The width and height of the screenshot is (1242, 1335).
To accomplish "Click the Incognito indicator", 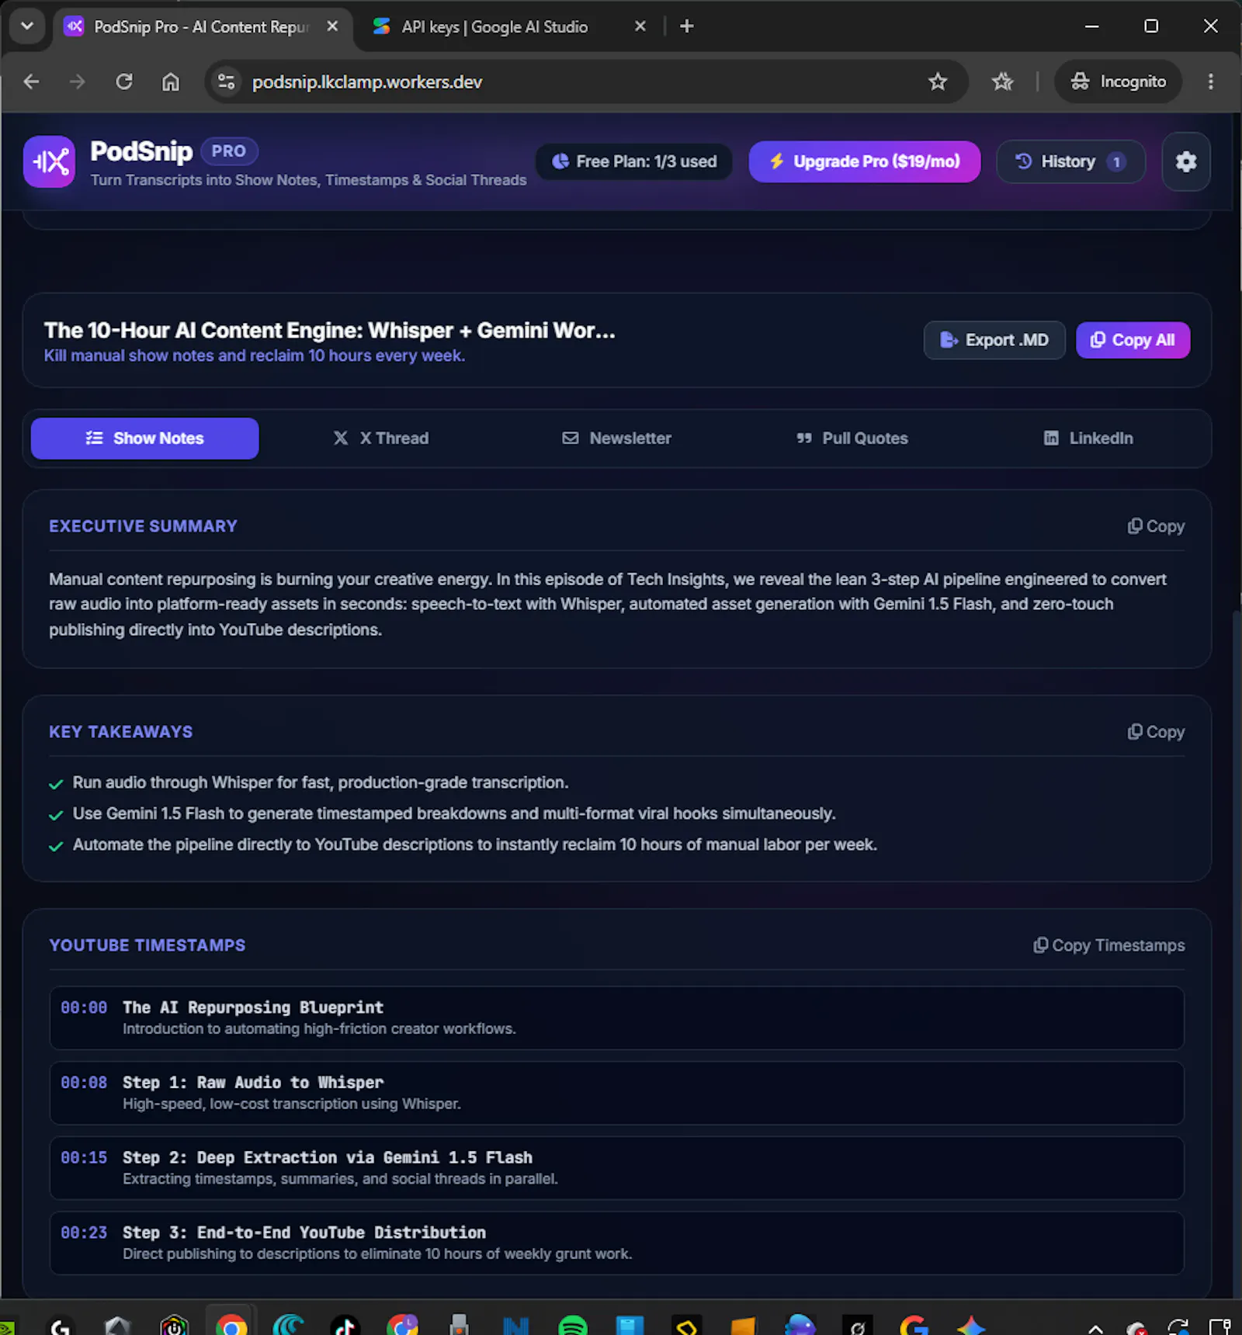I will (x=1118, y=81).
